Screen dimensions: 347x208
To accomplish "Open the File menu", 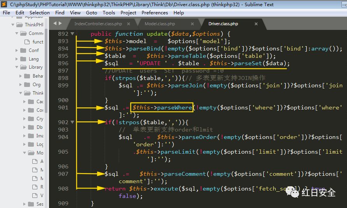I will pyautogui.click(x=6, y=12).
